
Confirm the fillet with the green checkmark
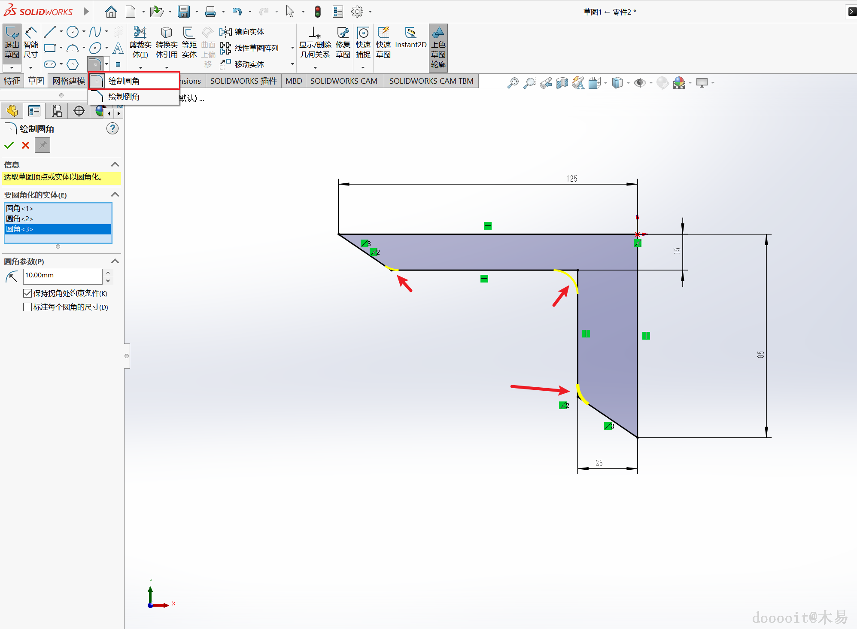click(x=9, y=145)
